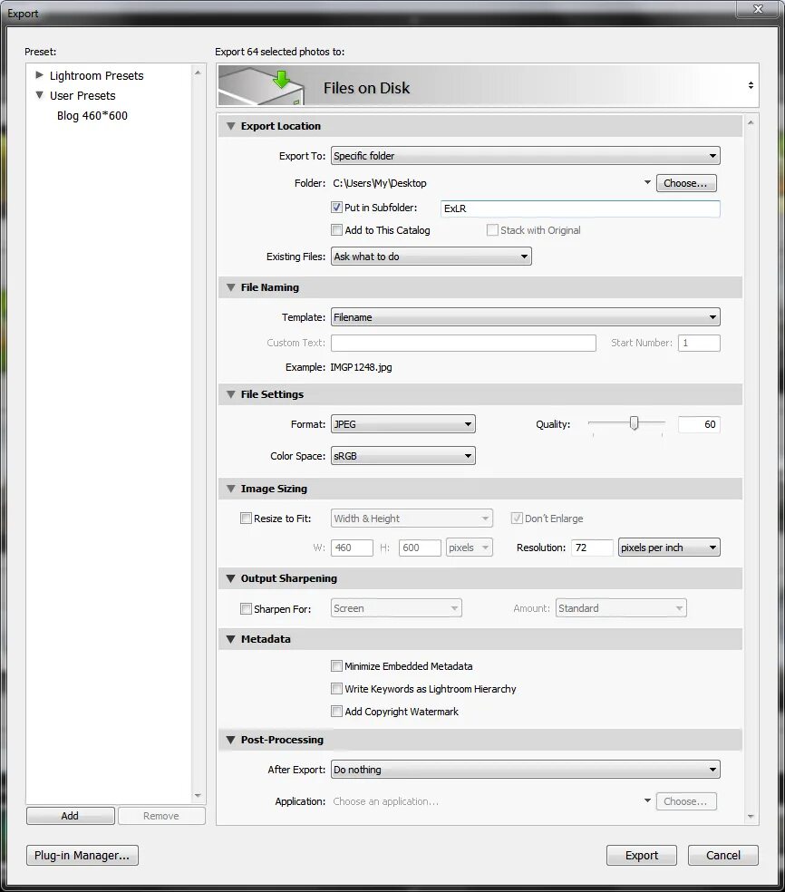
Task: Enable Add to This Catalog
Action: pos(337,230)
